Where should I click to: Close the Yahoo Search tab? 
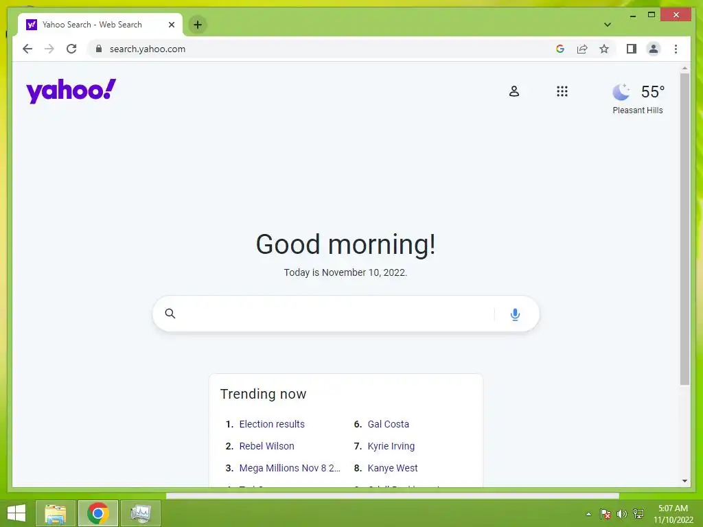(x=171, y=25)
